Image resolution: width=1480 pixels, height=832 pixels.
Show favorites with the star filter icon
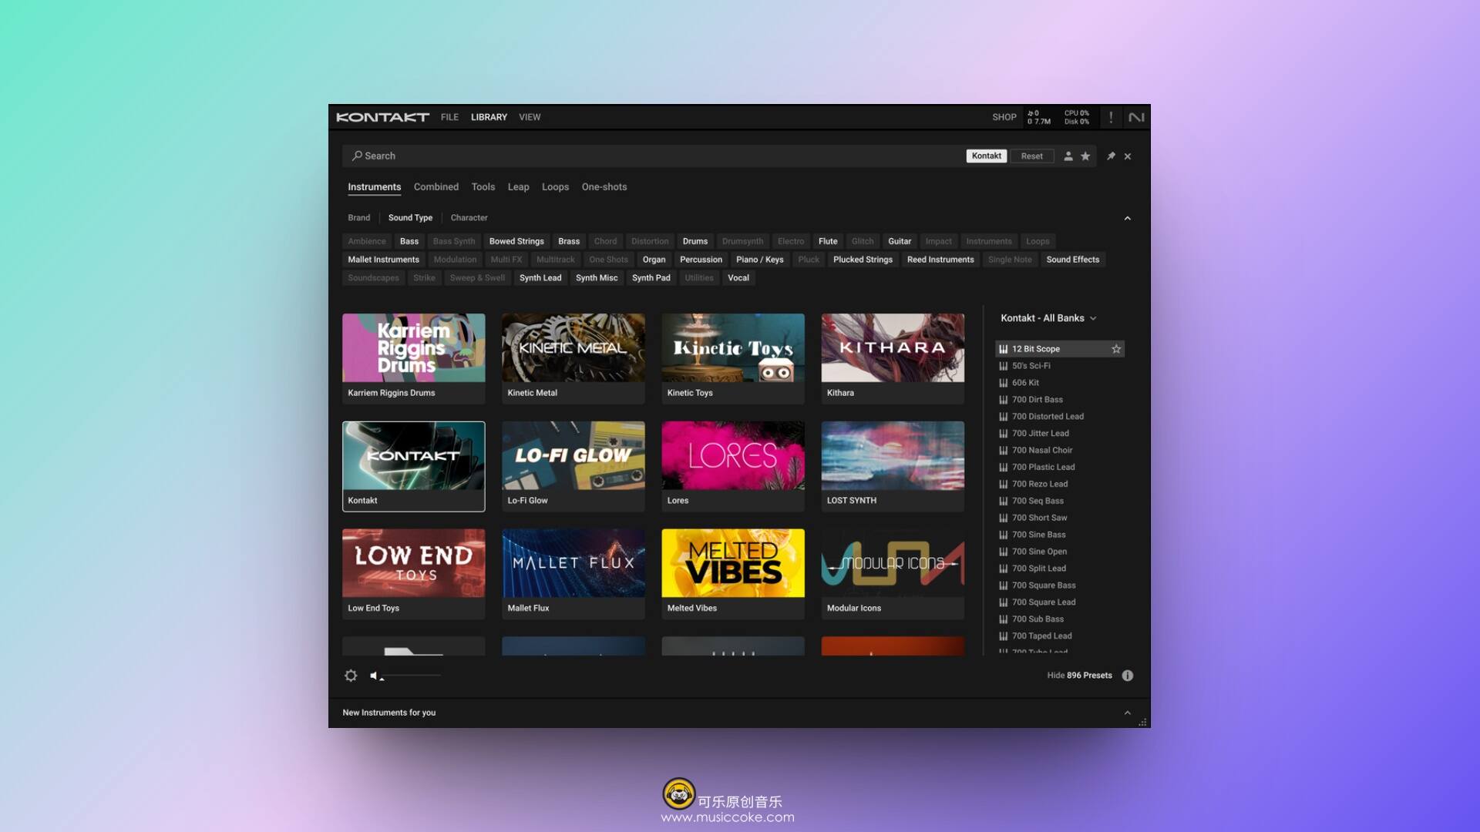pyautogui.click(x=1085, y=156)
